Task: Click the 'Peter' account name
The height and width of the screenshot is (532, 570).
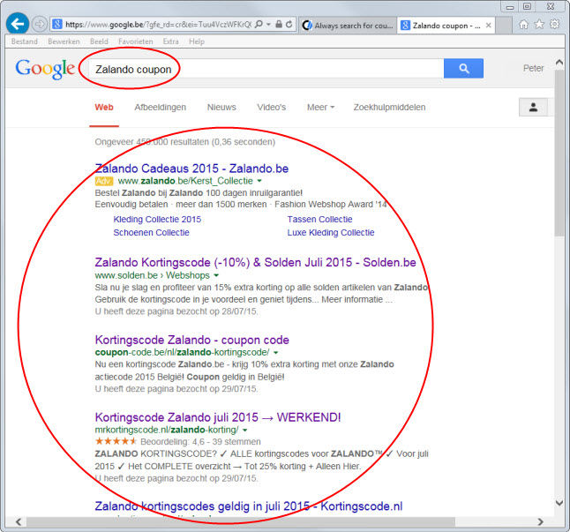Action: pos(533,68)
